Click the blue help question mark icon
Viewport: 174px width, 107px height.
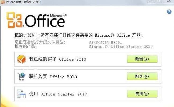click(x=169, y=12)
